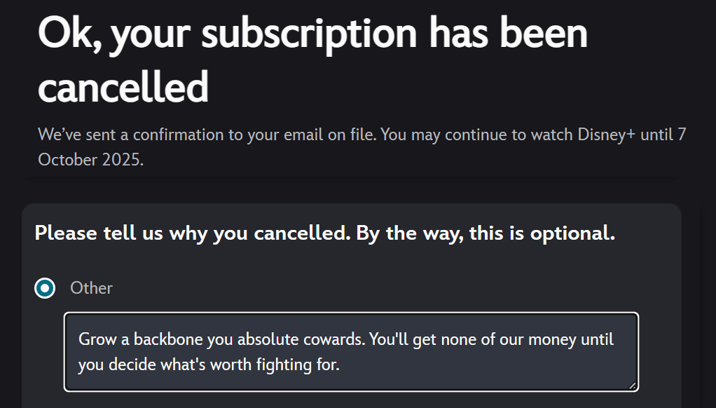This screenshot has height=408, width=716.
Task: Place cursor after "fighting for." in the textbox
Action: tap(340, 364)
